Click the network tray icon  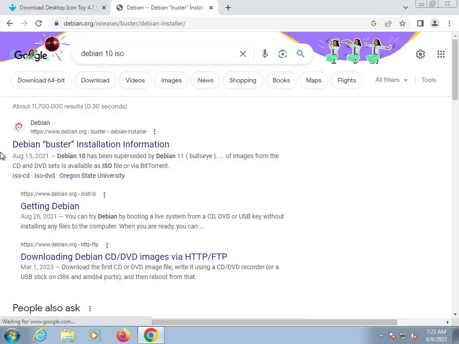point(403,336)
